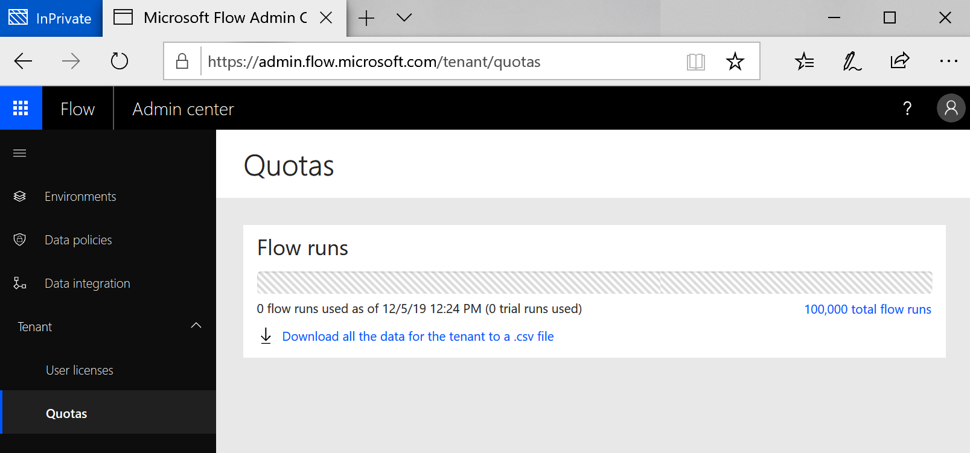This screenshot has height=453, width=970.
Task: Add notes with the pen icon
Action: [x=852, y=61]
